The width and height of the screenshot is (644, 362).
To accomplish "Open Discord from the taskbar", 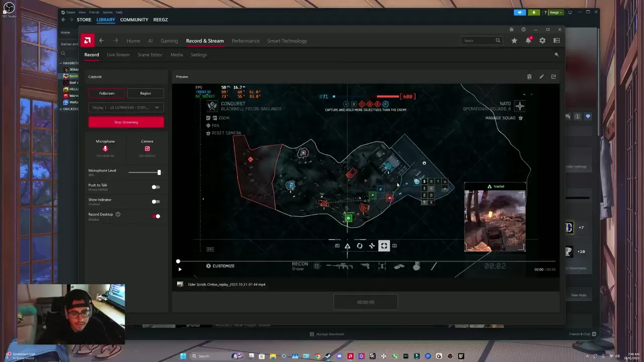I will click(x=339, y=356).
